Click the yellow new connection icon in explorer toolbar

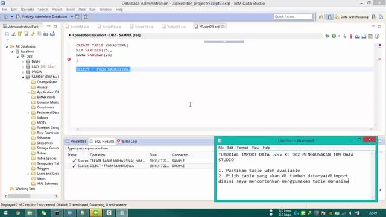20,34
